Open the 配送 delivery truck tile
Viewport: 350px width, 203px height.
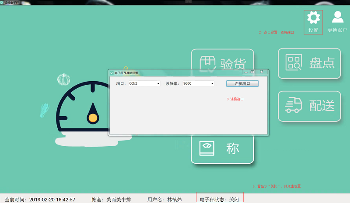tap(309, 106)
